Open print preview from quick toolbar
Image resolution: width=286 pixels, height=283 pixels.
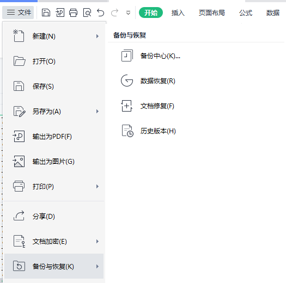(87, 13)
